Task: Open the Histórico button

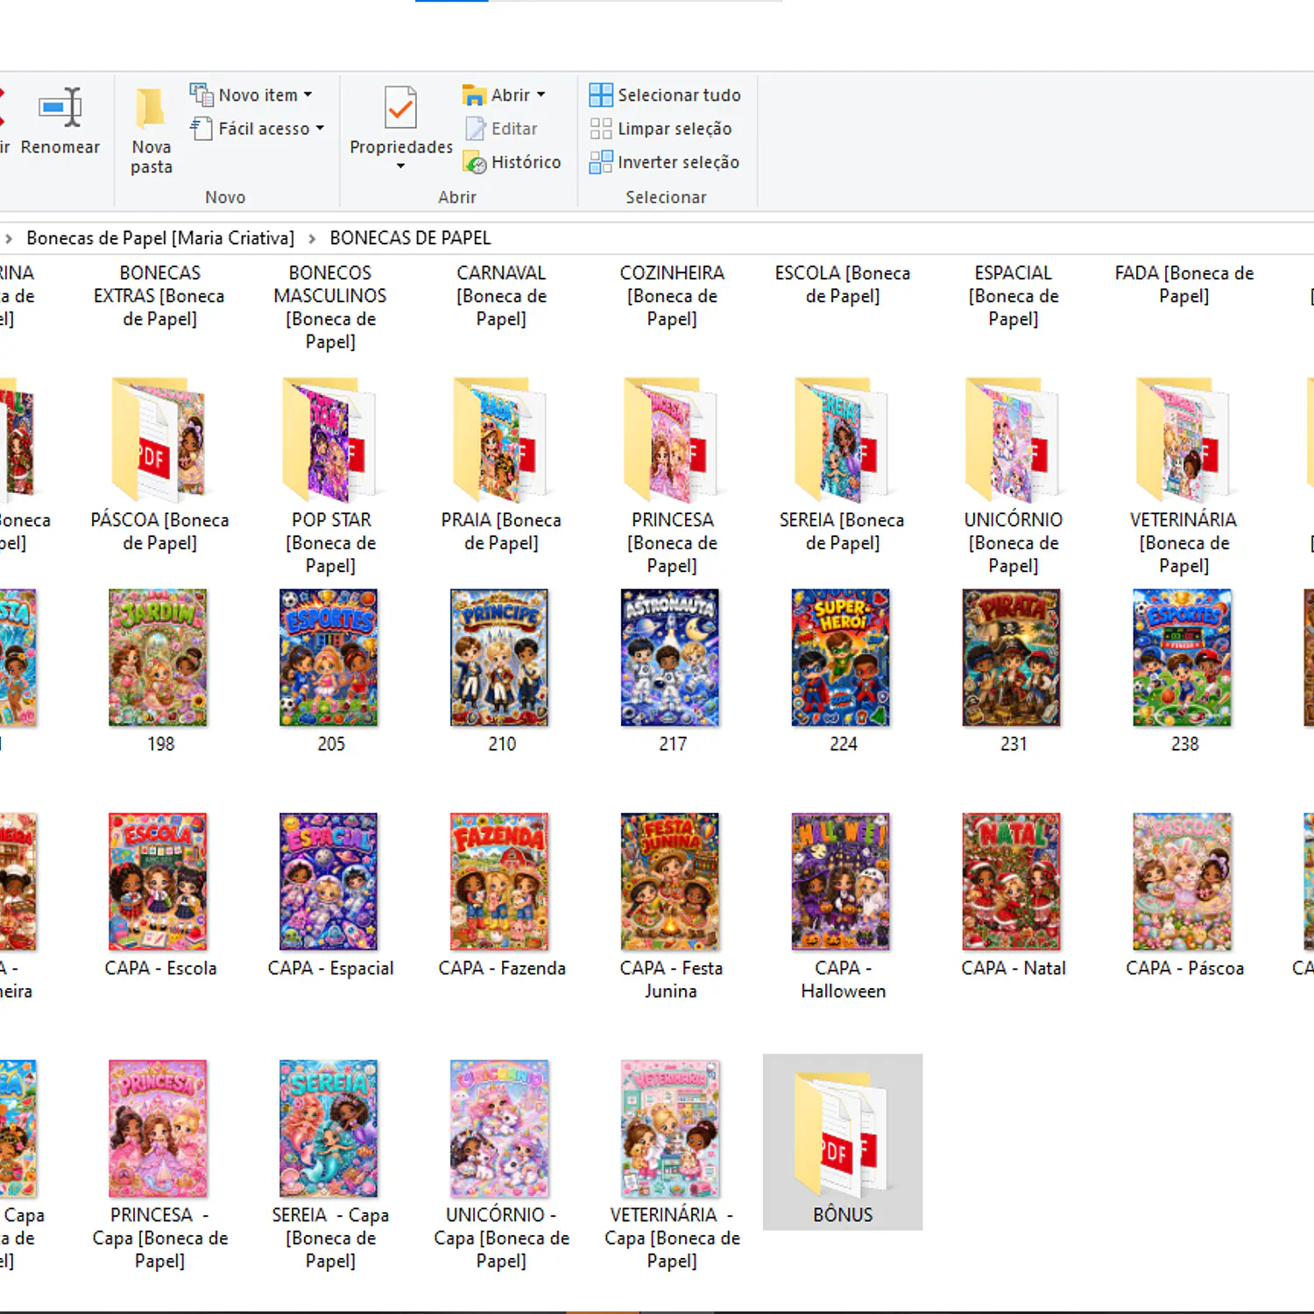Action: click(512, 162)
